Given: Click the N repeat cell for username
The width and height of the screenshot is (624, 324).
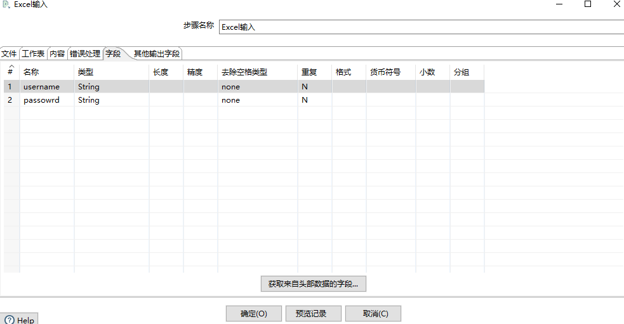Looking at the screenshot, I should [315, 87].
